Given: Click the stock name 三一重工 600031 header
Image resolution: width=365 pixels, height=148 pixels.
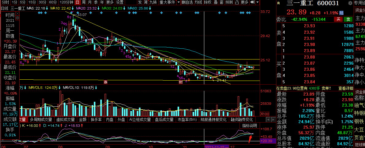Looking at the screenshot, I should click(x=313, y=3).
